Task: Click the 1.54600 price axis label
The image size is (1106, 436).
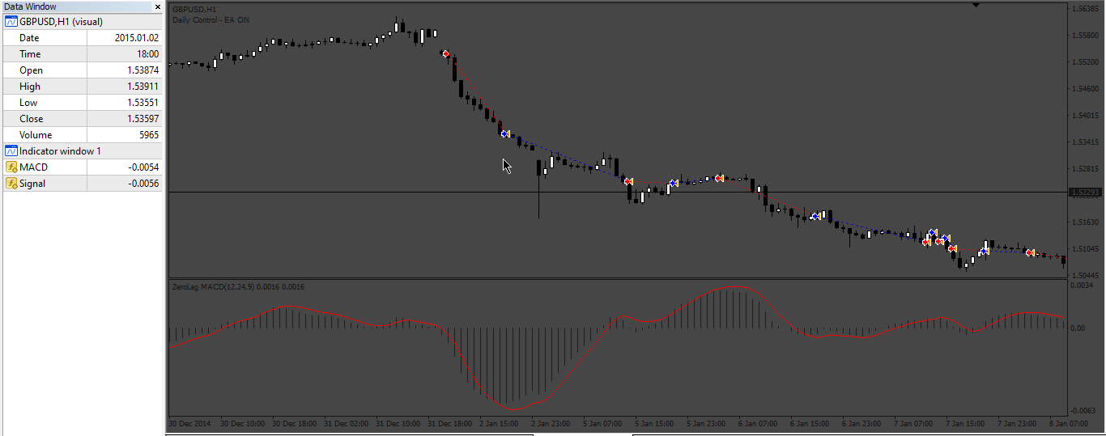Action: (x=1084, y=89)
